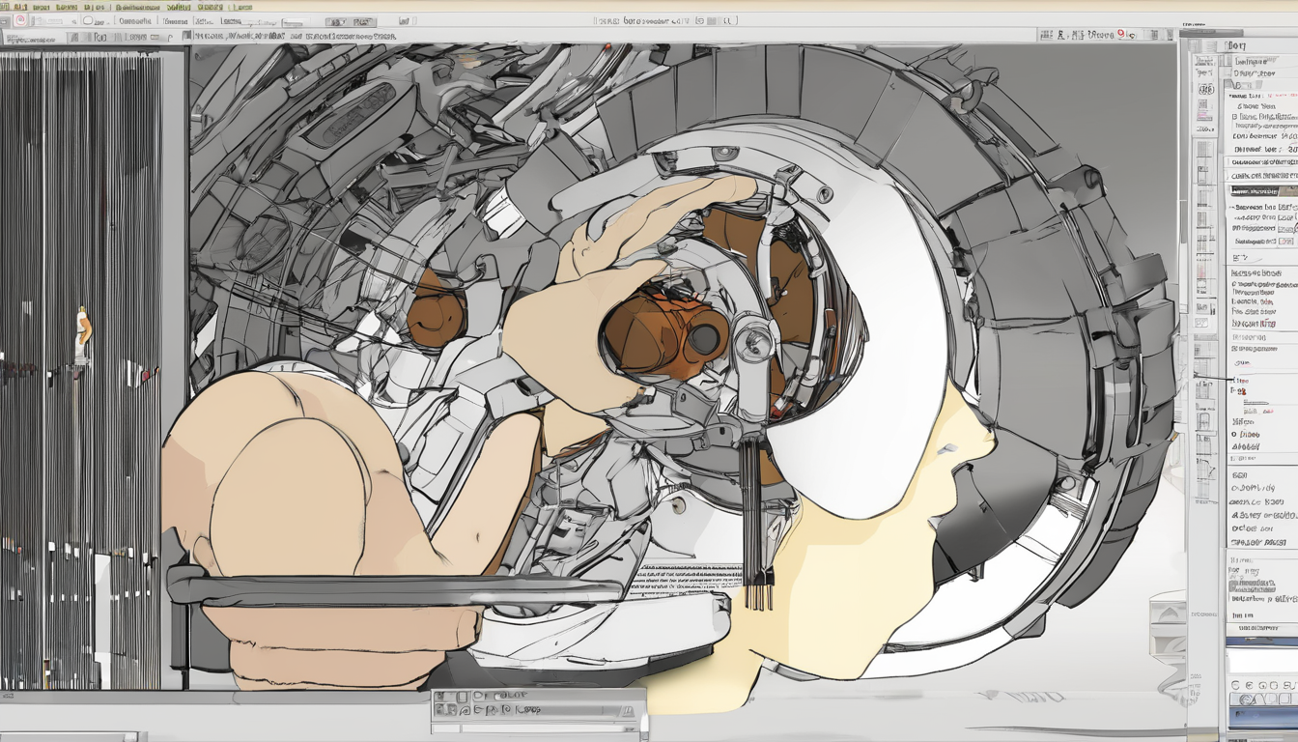This screenshot has height=742, width=1298.
Task: Click the first small icon in the bottom floating panel
Action: coord(442,697)
